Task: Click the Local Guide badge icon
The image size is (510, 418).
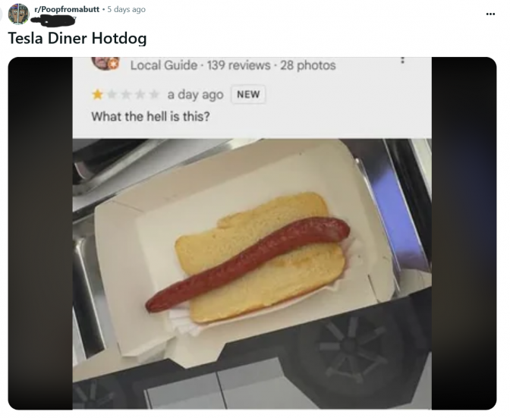Action: pos(113,64)
